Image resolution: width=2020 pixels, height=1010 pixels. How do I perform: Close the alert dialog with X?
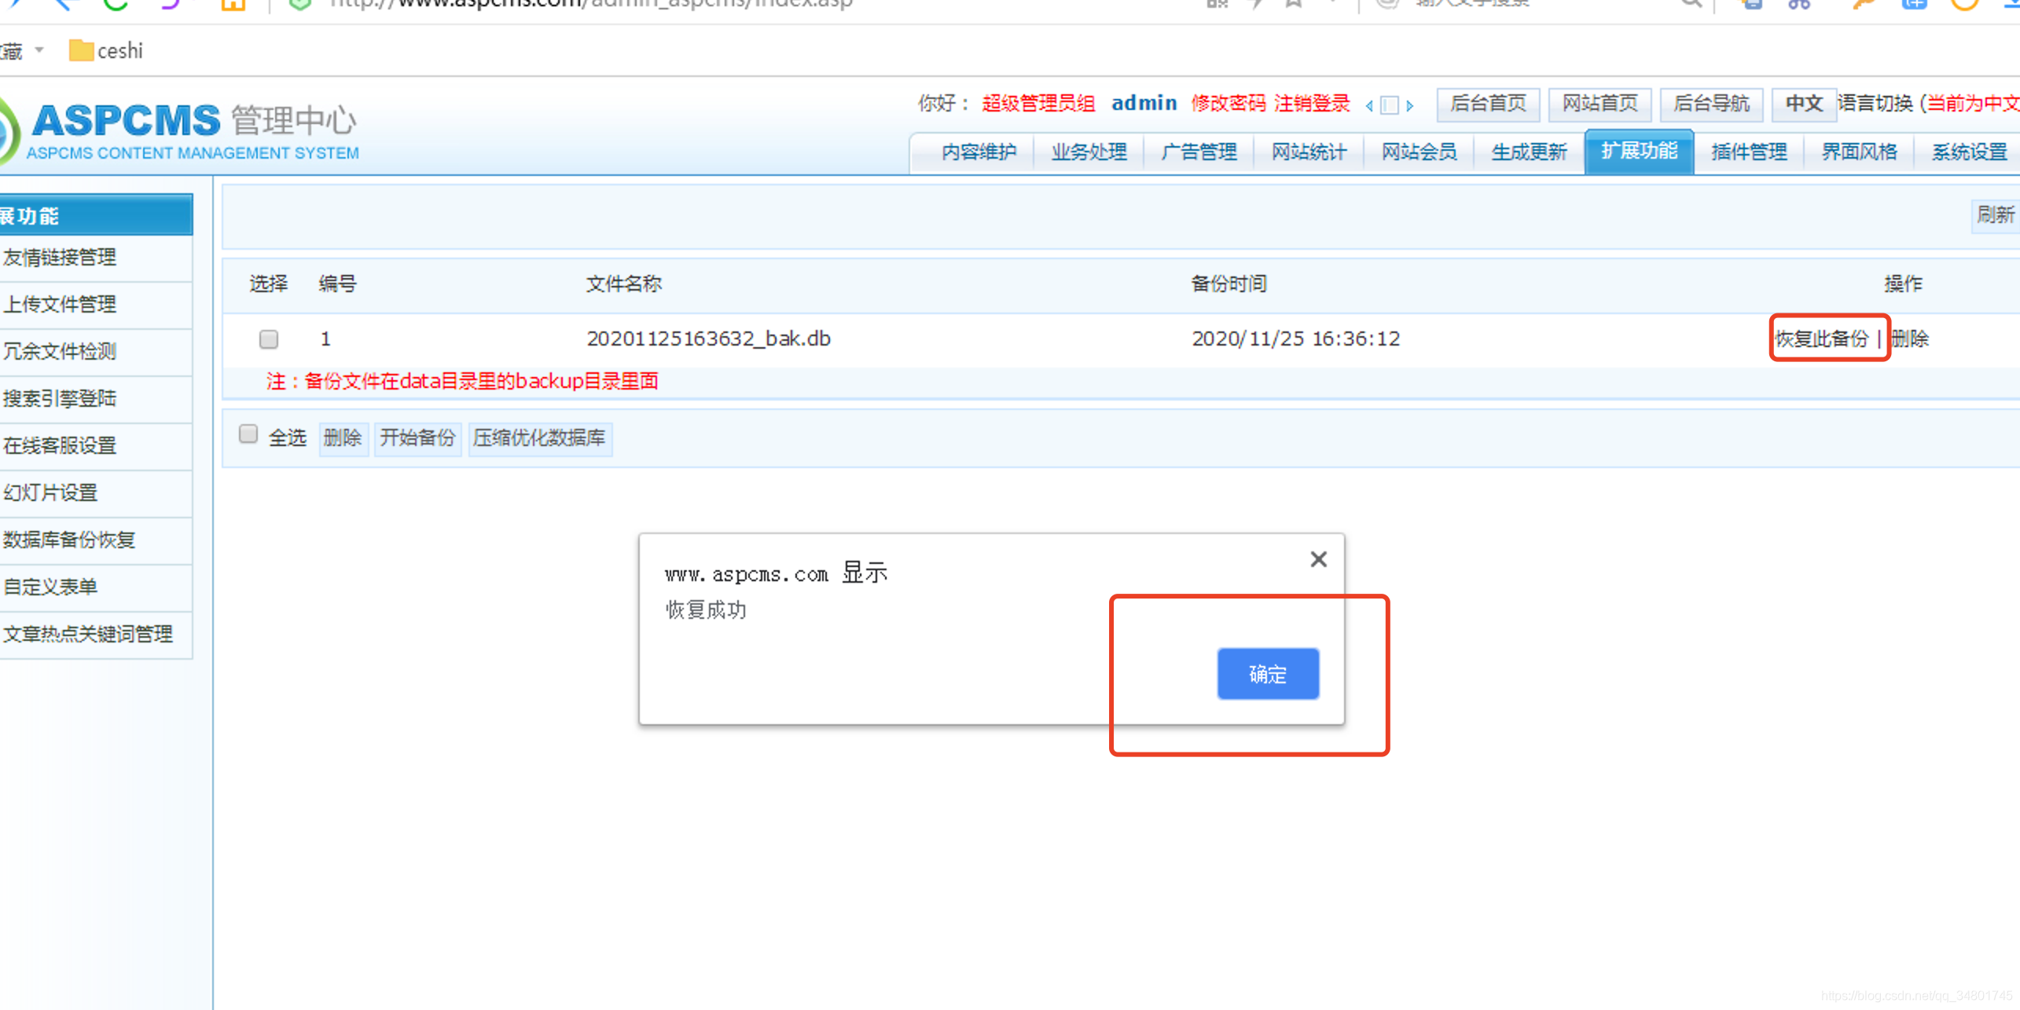(x=1318, y=559)
